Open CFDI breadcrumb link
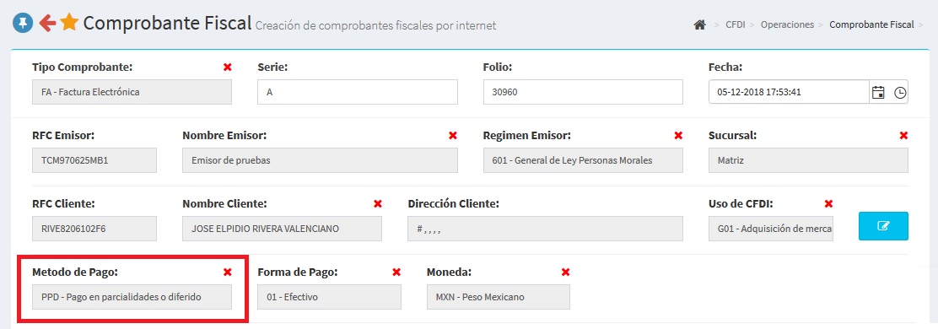Image resolution: width=938 pixels, height=329 pixels. [736, 24]
